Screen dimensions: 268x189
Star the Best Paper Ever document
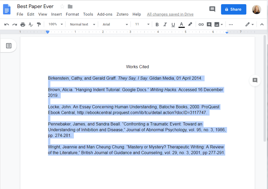(62, 7)
